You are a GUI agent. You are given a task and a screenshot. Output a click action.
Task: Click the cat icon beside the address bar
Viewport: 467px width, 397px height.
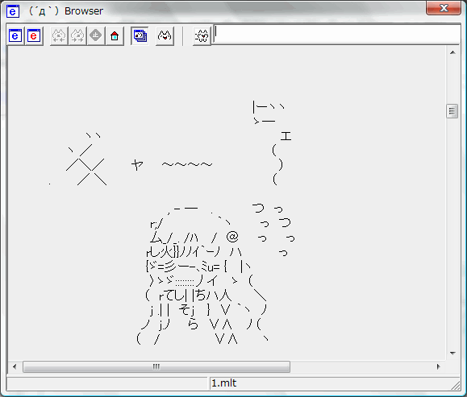point(202,36)
